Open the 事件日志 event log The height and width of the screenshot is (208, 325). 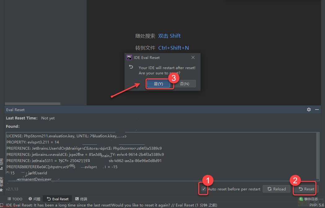309,199
